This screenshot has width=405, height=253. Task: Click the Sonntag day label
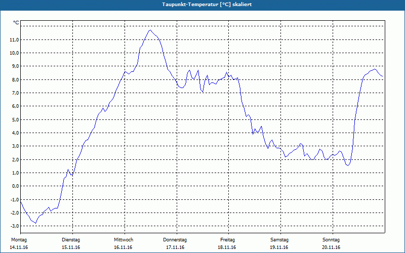click(x=331, y=240)
